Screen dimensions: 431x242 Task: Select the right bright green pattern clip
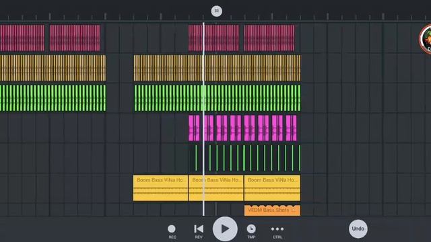pos(217,98)
